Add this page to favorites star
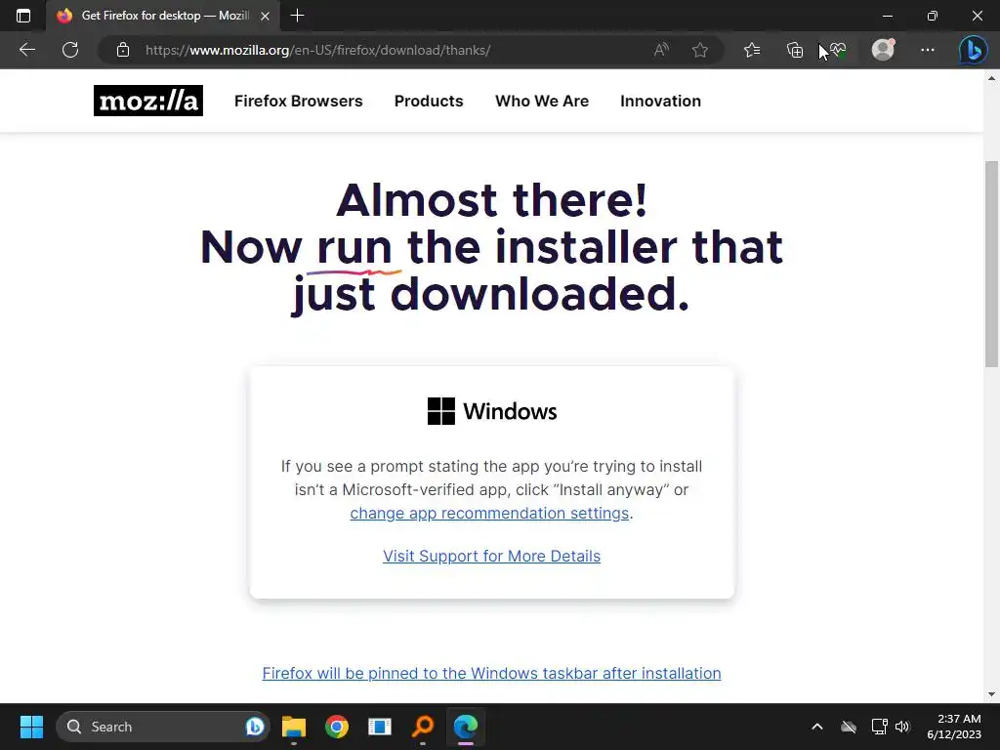This screenshot has height=750, width=1000. (700, 50)
